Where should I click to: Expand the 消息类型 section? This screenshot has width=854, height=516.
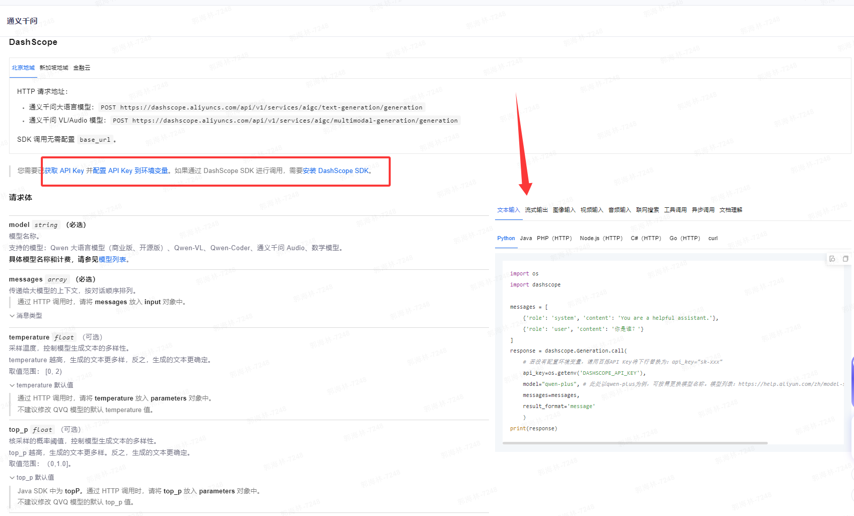pos(26,316)
